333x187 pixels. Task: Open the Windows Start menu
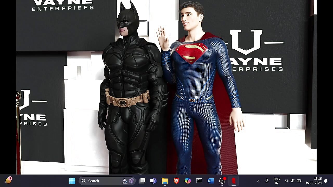(72, 181)
